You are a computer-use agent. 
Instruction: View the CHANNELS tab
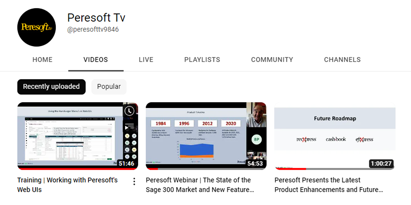pos(342,60)
